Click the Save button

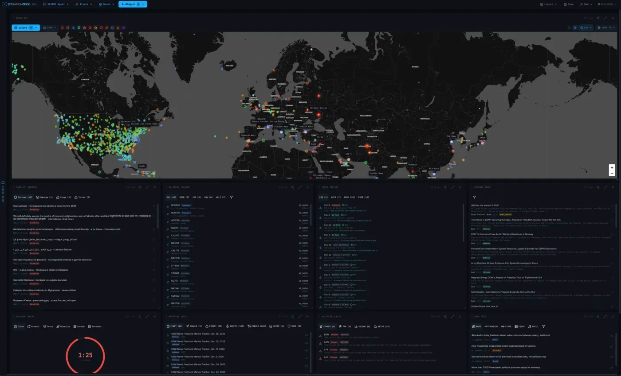[568, 4]
